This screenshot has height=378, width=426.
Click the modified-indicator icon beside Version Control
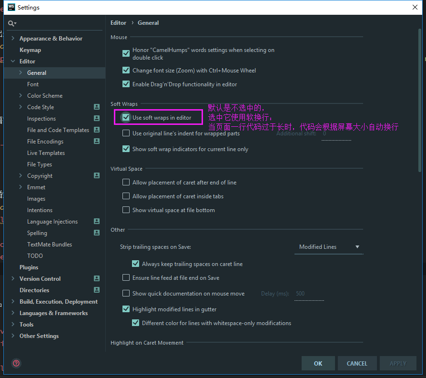click(97, 278)
